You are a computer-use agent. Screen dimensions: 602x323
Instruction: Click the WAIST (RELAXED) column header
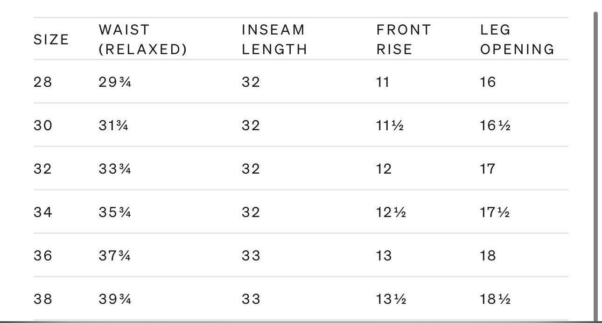(x=143, y=40)
